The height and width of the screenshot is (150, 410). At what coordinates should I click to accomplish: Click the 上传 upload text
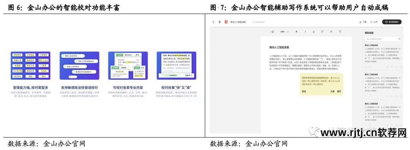pos(376,22)
